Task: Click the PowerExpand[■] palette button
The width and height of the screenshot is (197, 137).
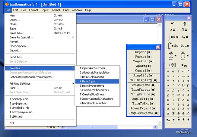Action: (144, 108)
